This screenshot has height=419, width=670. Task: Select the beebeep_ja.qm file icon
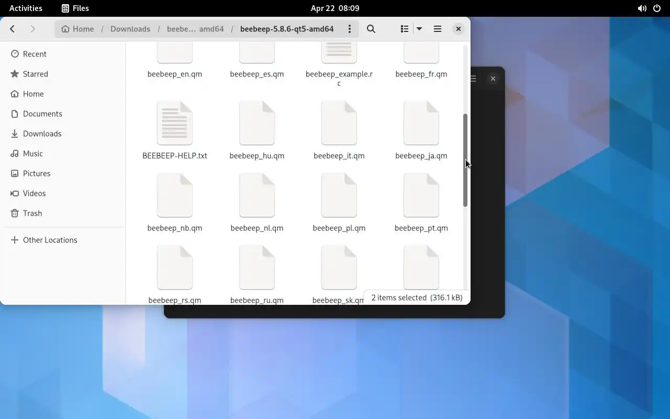point(421,123)
